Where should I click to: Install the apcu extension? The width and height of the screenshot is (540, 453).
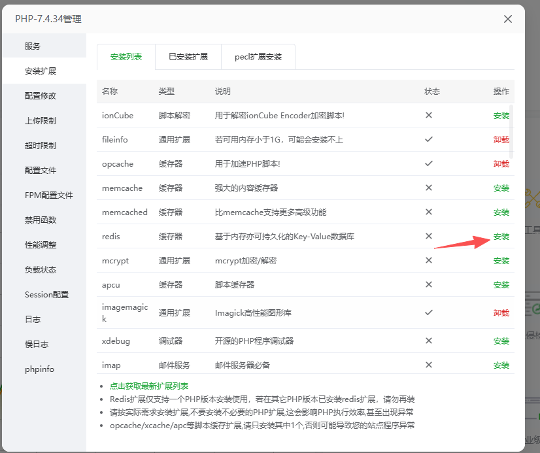[501, 284]
